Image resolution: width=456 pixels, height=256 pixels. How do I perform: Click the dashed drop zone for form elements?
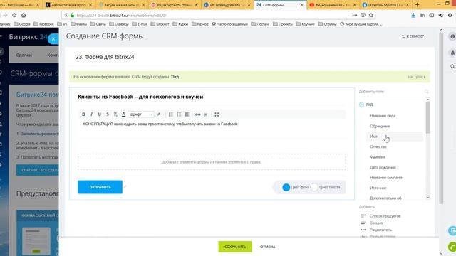212,162
